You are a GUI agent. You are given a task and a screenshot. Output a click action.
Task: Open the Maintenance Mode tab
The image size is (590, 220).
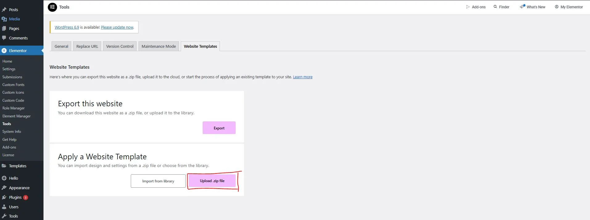[159, 46]
